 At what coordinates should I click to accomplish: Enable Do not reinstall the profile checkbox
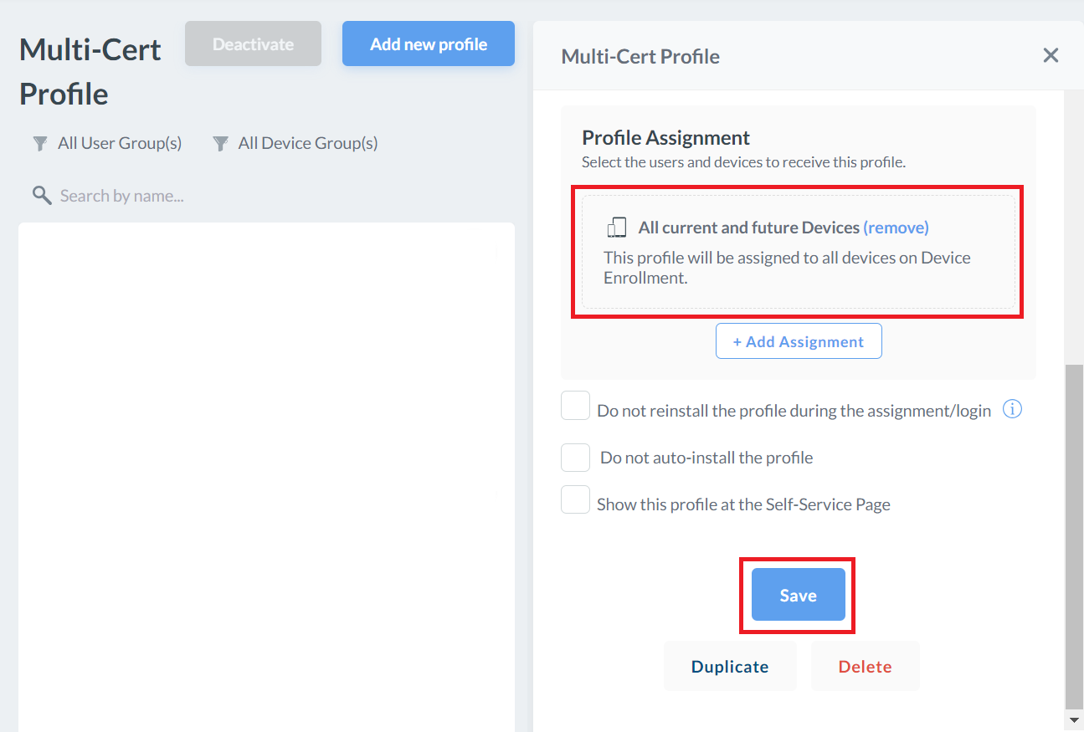pyautogui.click(x=575, y=407)
